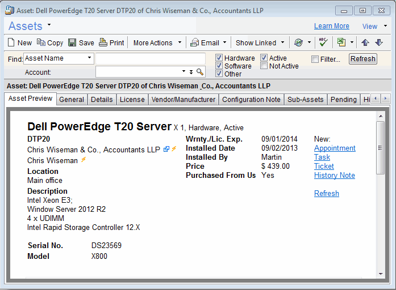
Task: Click the double-arrow icon in Account field
Action: click(191, 72)
